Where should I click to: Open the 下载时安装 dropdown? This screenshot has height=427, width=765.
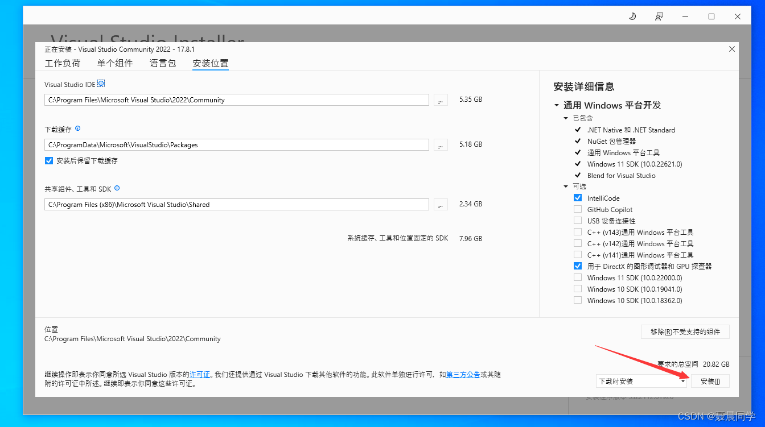pyautogui.click(x=641, y=381)
